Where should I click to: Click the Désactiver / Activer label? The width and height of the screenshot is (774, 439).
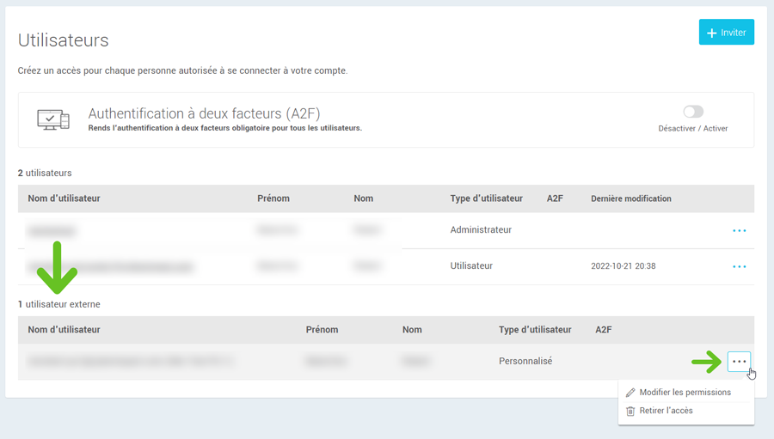(x=692, y=129)
